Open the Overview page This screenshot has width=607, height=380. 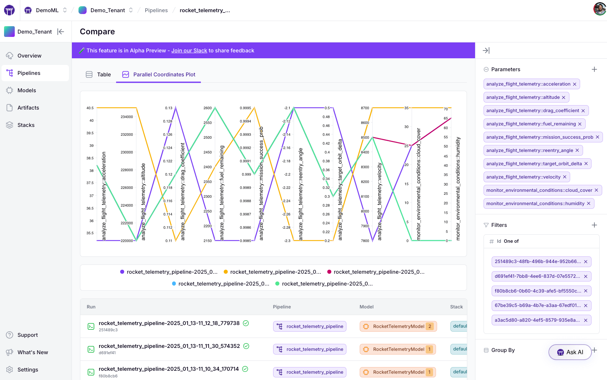(x=29, y=55)
